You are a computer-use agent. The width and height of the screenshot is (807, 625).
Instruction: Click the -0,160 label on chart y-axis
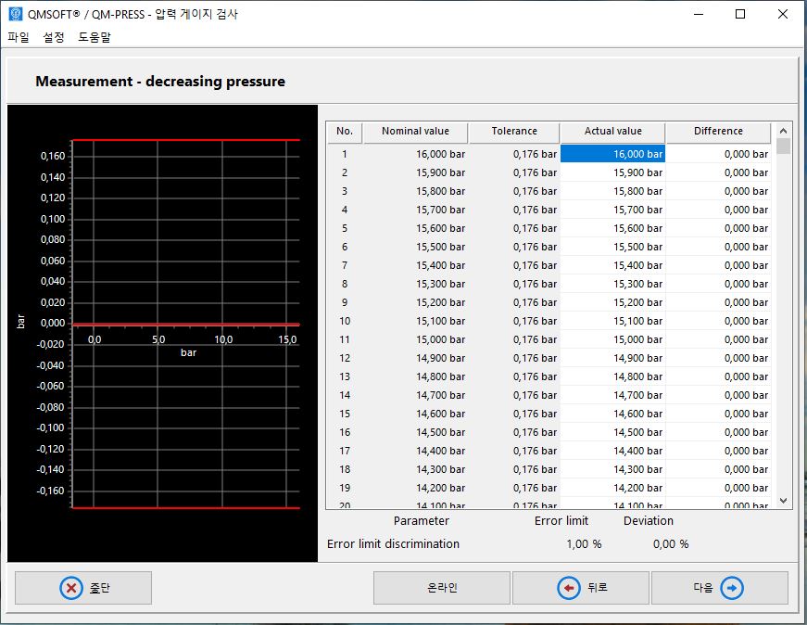click(x=50, y=491)
